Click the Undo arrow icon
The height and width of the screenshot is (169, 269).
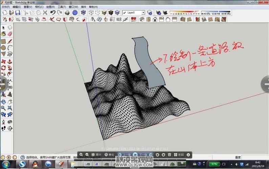pos(53,13)
